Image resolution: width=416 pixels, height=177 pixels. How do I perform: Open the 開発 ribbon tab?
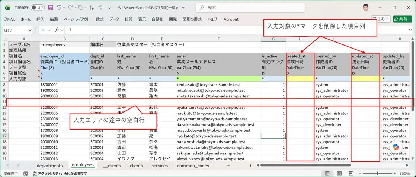(173, 19)
